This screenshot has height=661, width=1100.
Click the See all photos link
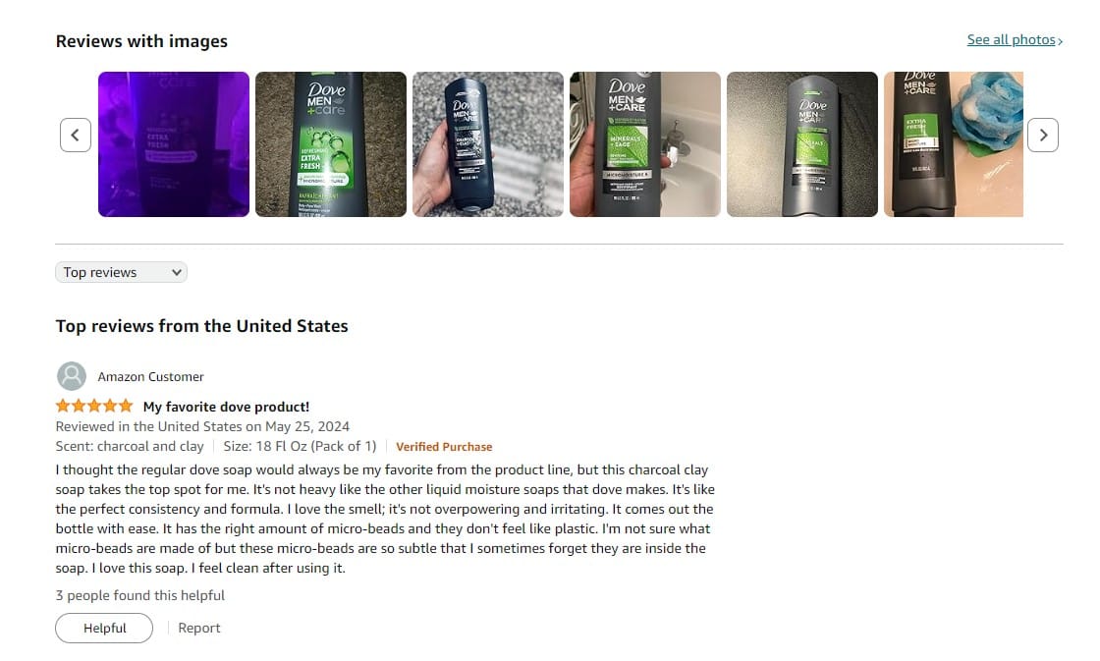(1011, 40)
